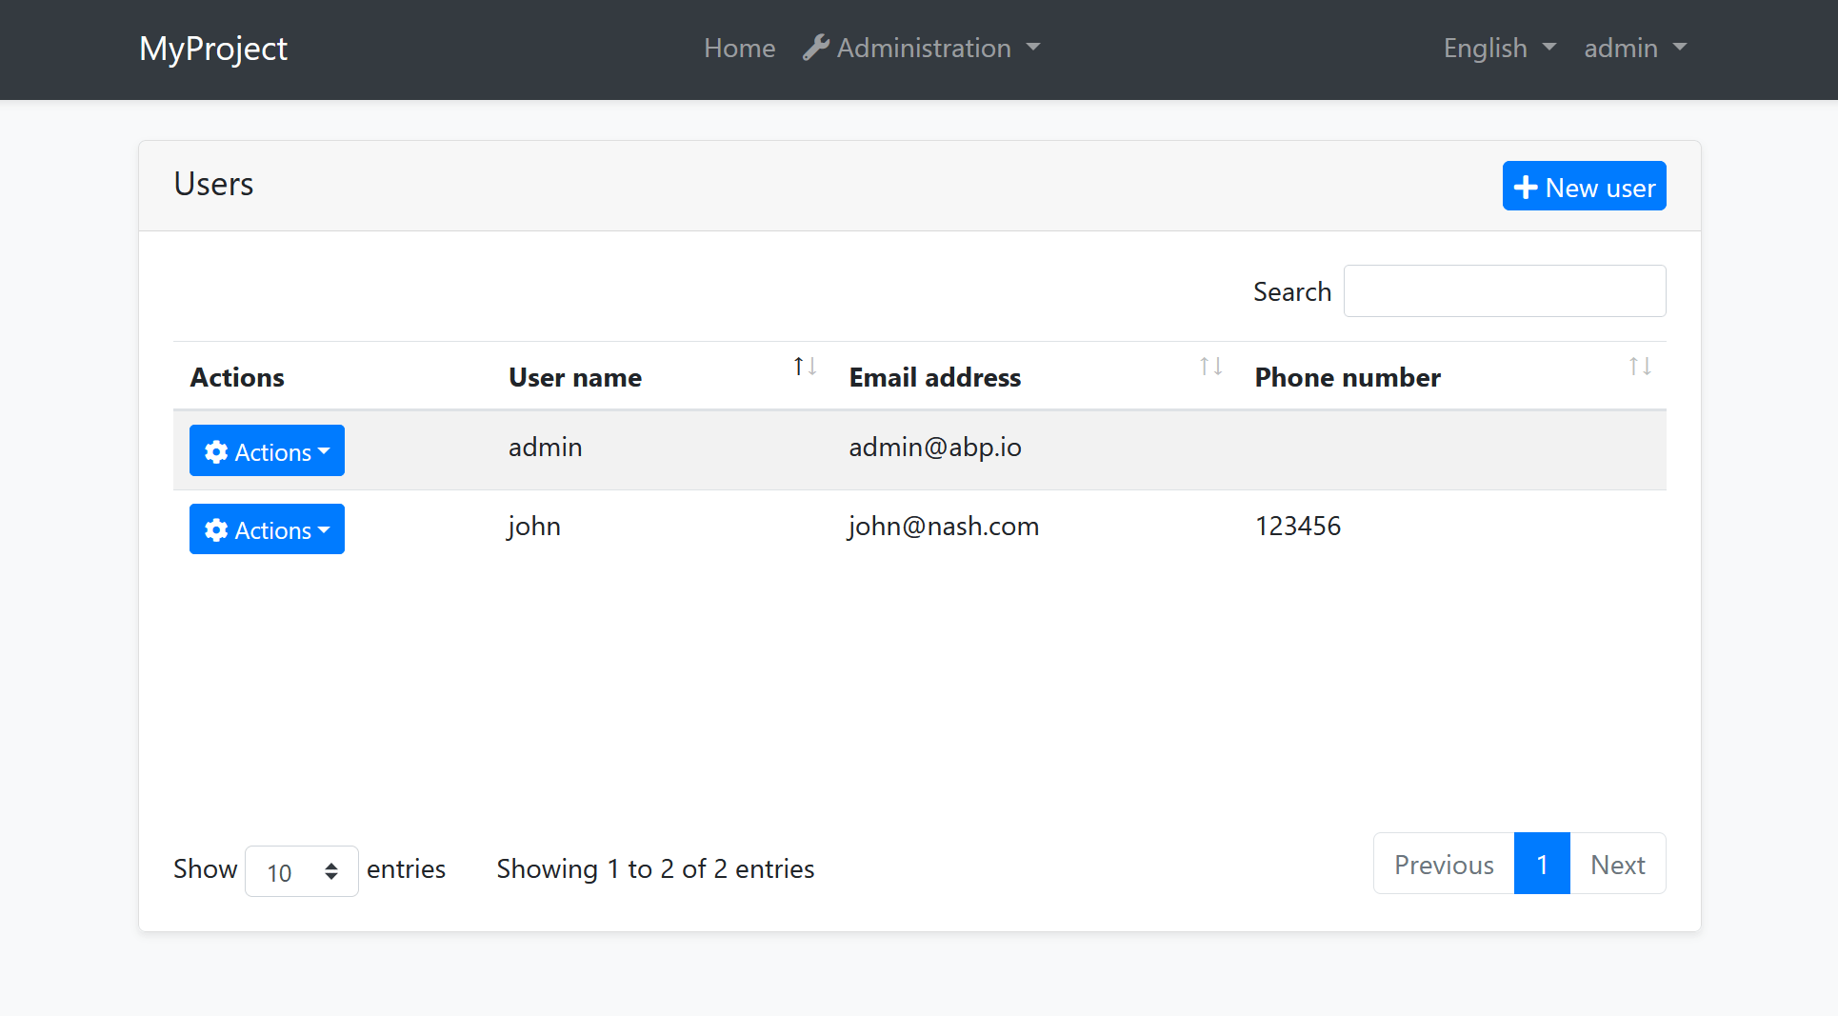Expand the admin account dropdown

point(1634,48)
